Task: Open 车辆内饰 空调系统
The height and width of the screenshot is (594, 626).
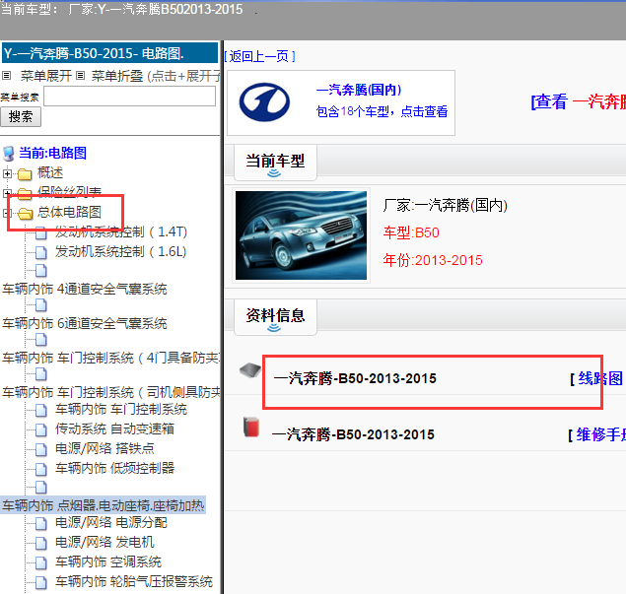Action: click(108, 562)
